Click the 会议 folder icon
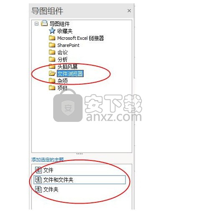 pos(52,52)
